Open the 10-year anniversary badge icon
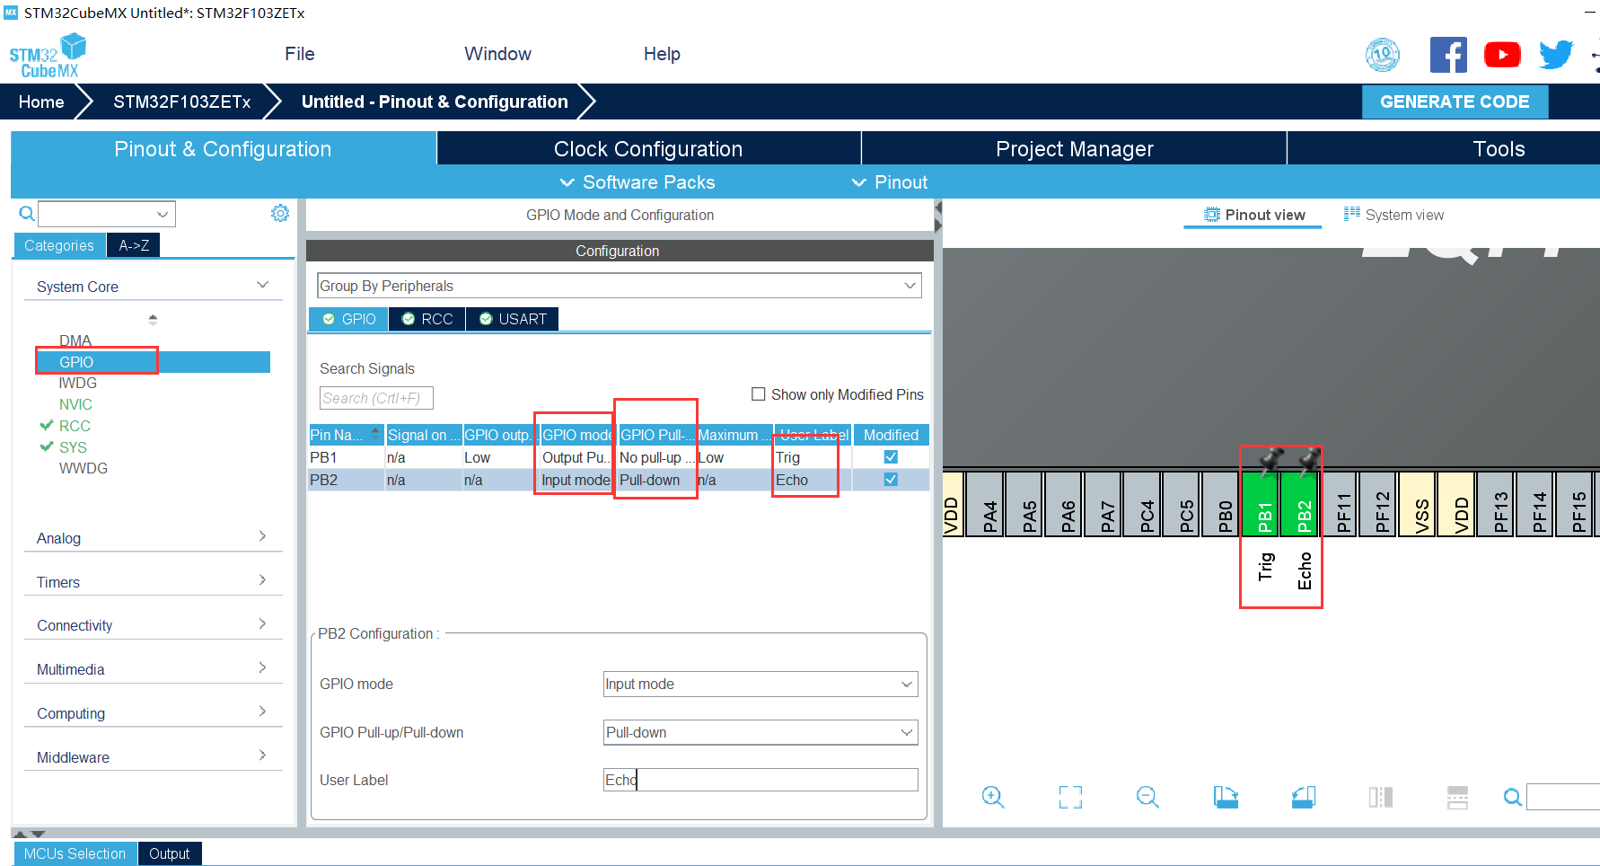 [x=1383, y=55]
